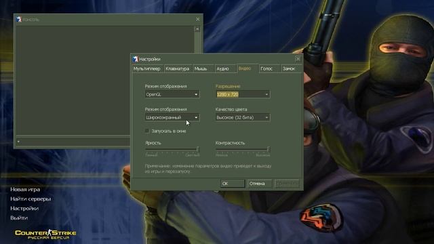Image resolution: width=434 pixels, height=244 pixels.
Task: Click the Яркость brightness slider handle
Action: (x=197, y=149)
